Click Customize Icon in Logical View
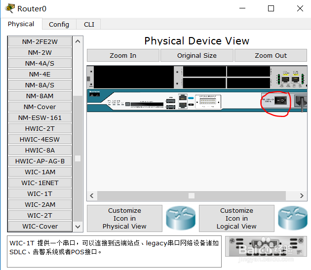 pyautogui.click(x=236, y=219)
